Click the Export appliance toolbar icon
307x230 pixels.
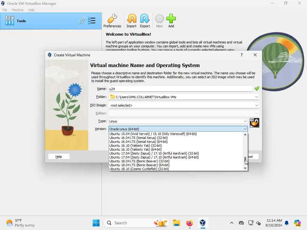(x=145, y=21)
